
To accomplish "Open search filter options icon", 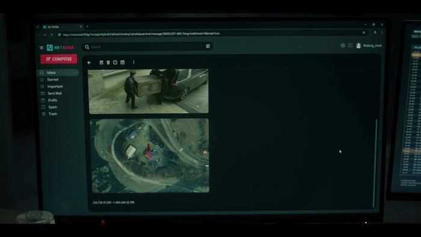I will click(x=208, y=46).
